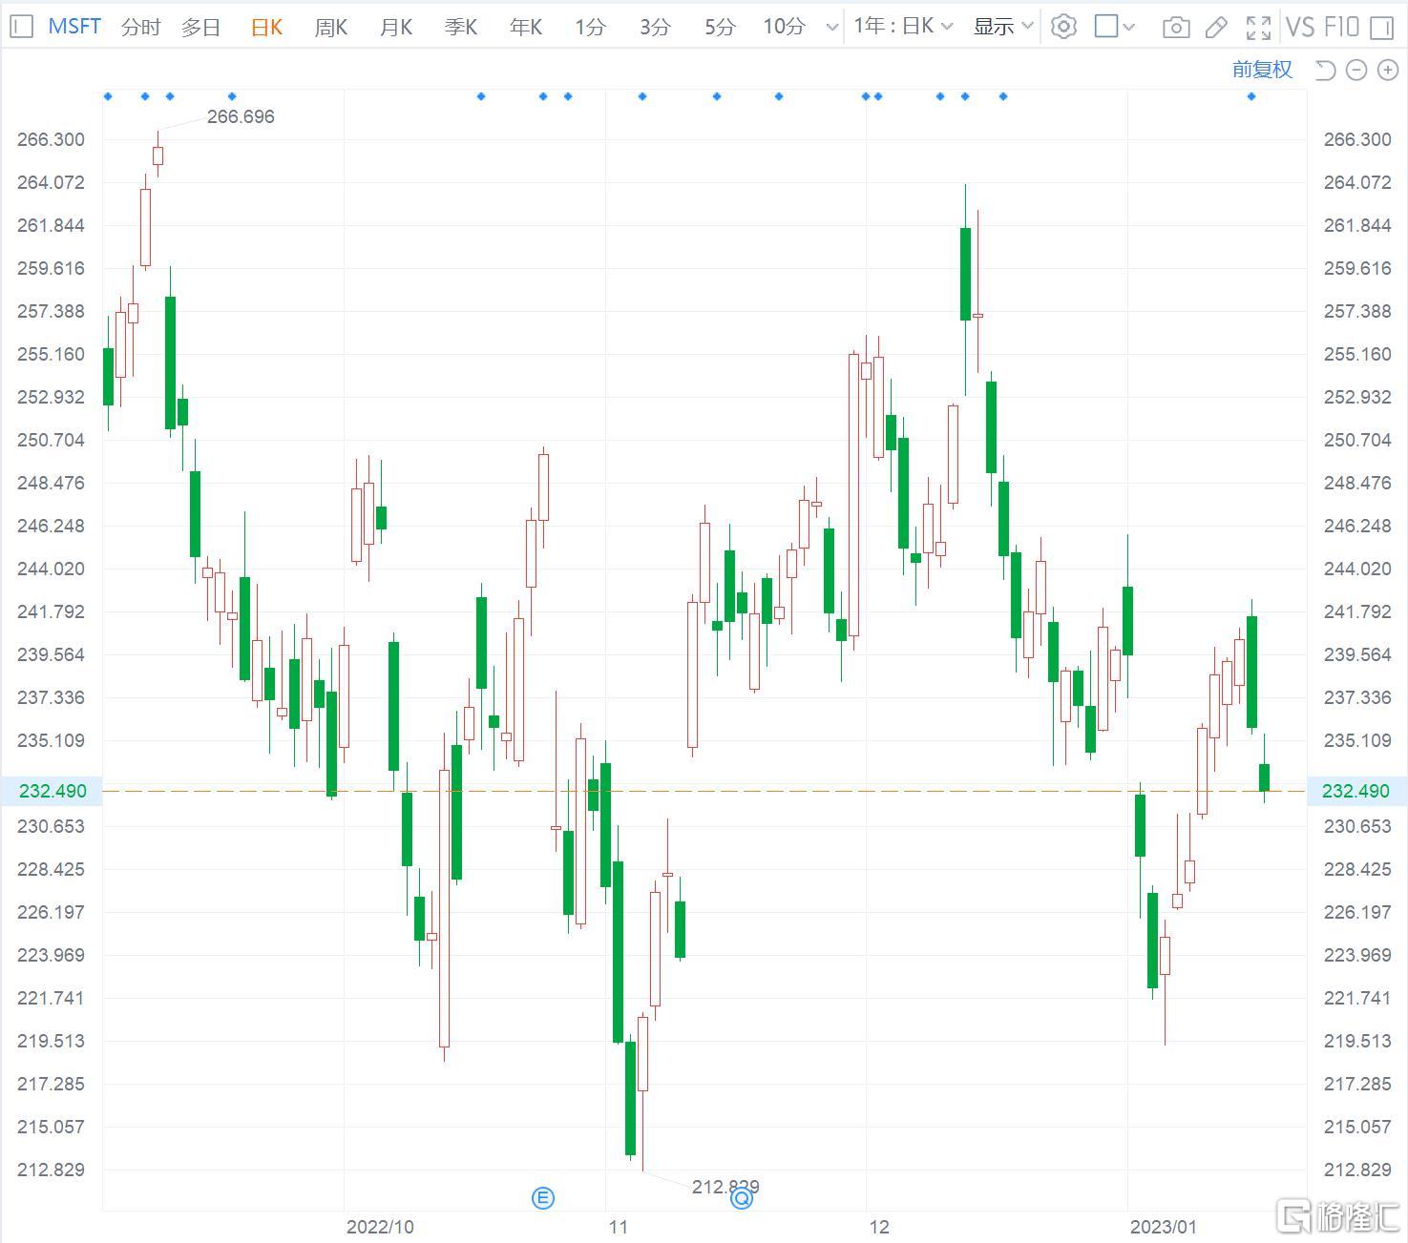Click the 2022/10 date axis label
Image resolution: width=1408 pixels, height=1243 pixels.
click(x=380, y=1227)
